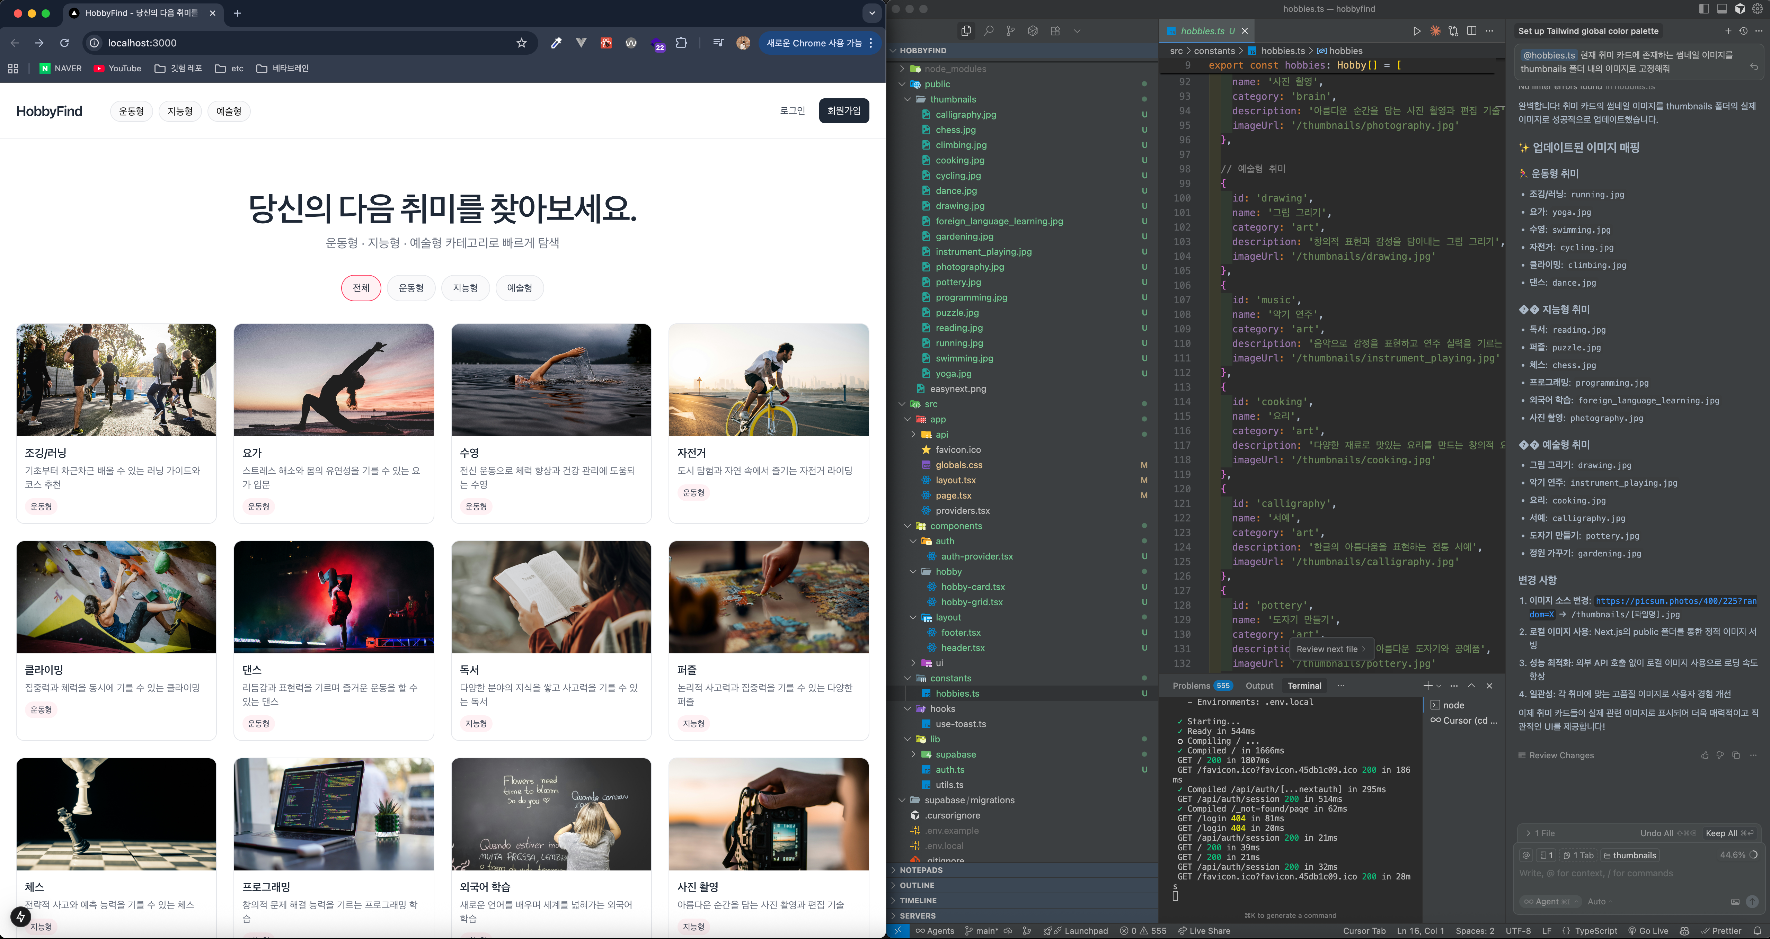The width and height of the screenshot is (1770, 939).
Task: Open the Source Control view icon
Action: coord(1010,31)
